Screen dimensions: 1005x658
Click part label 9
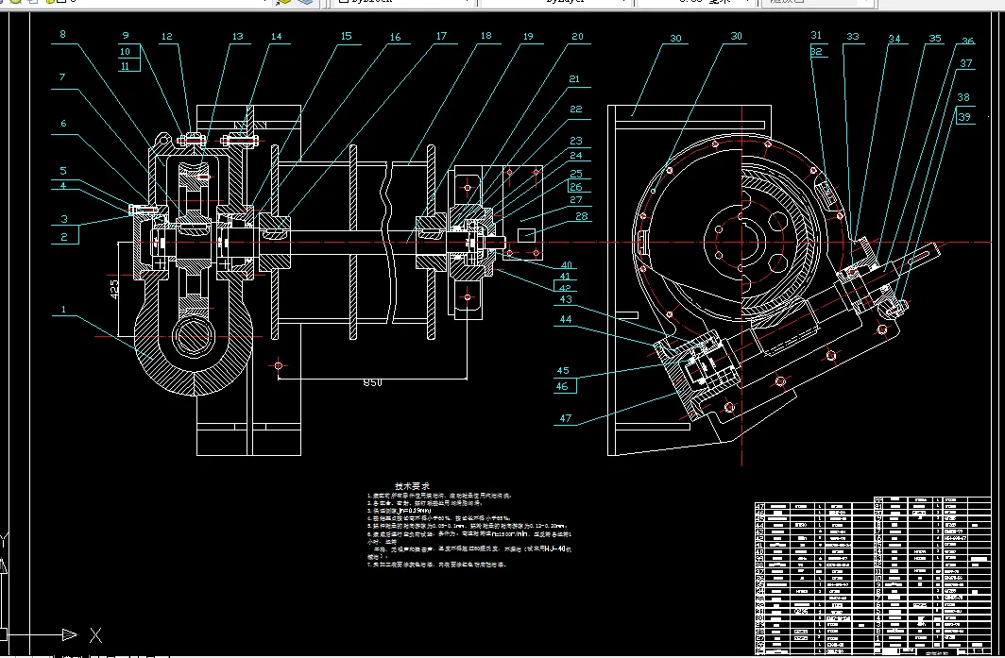click(x=126, y=36)
